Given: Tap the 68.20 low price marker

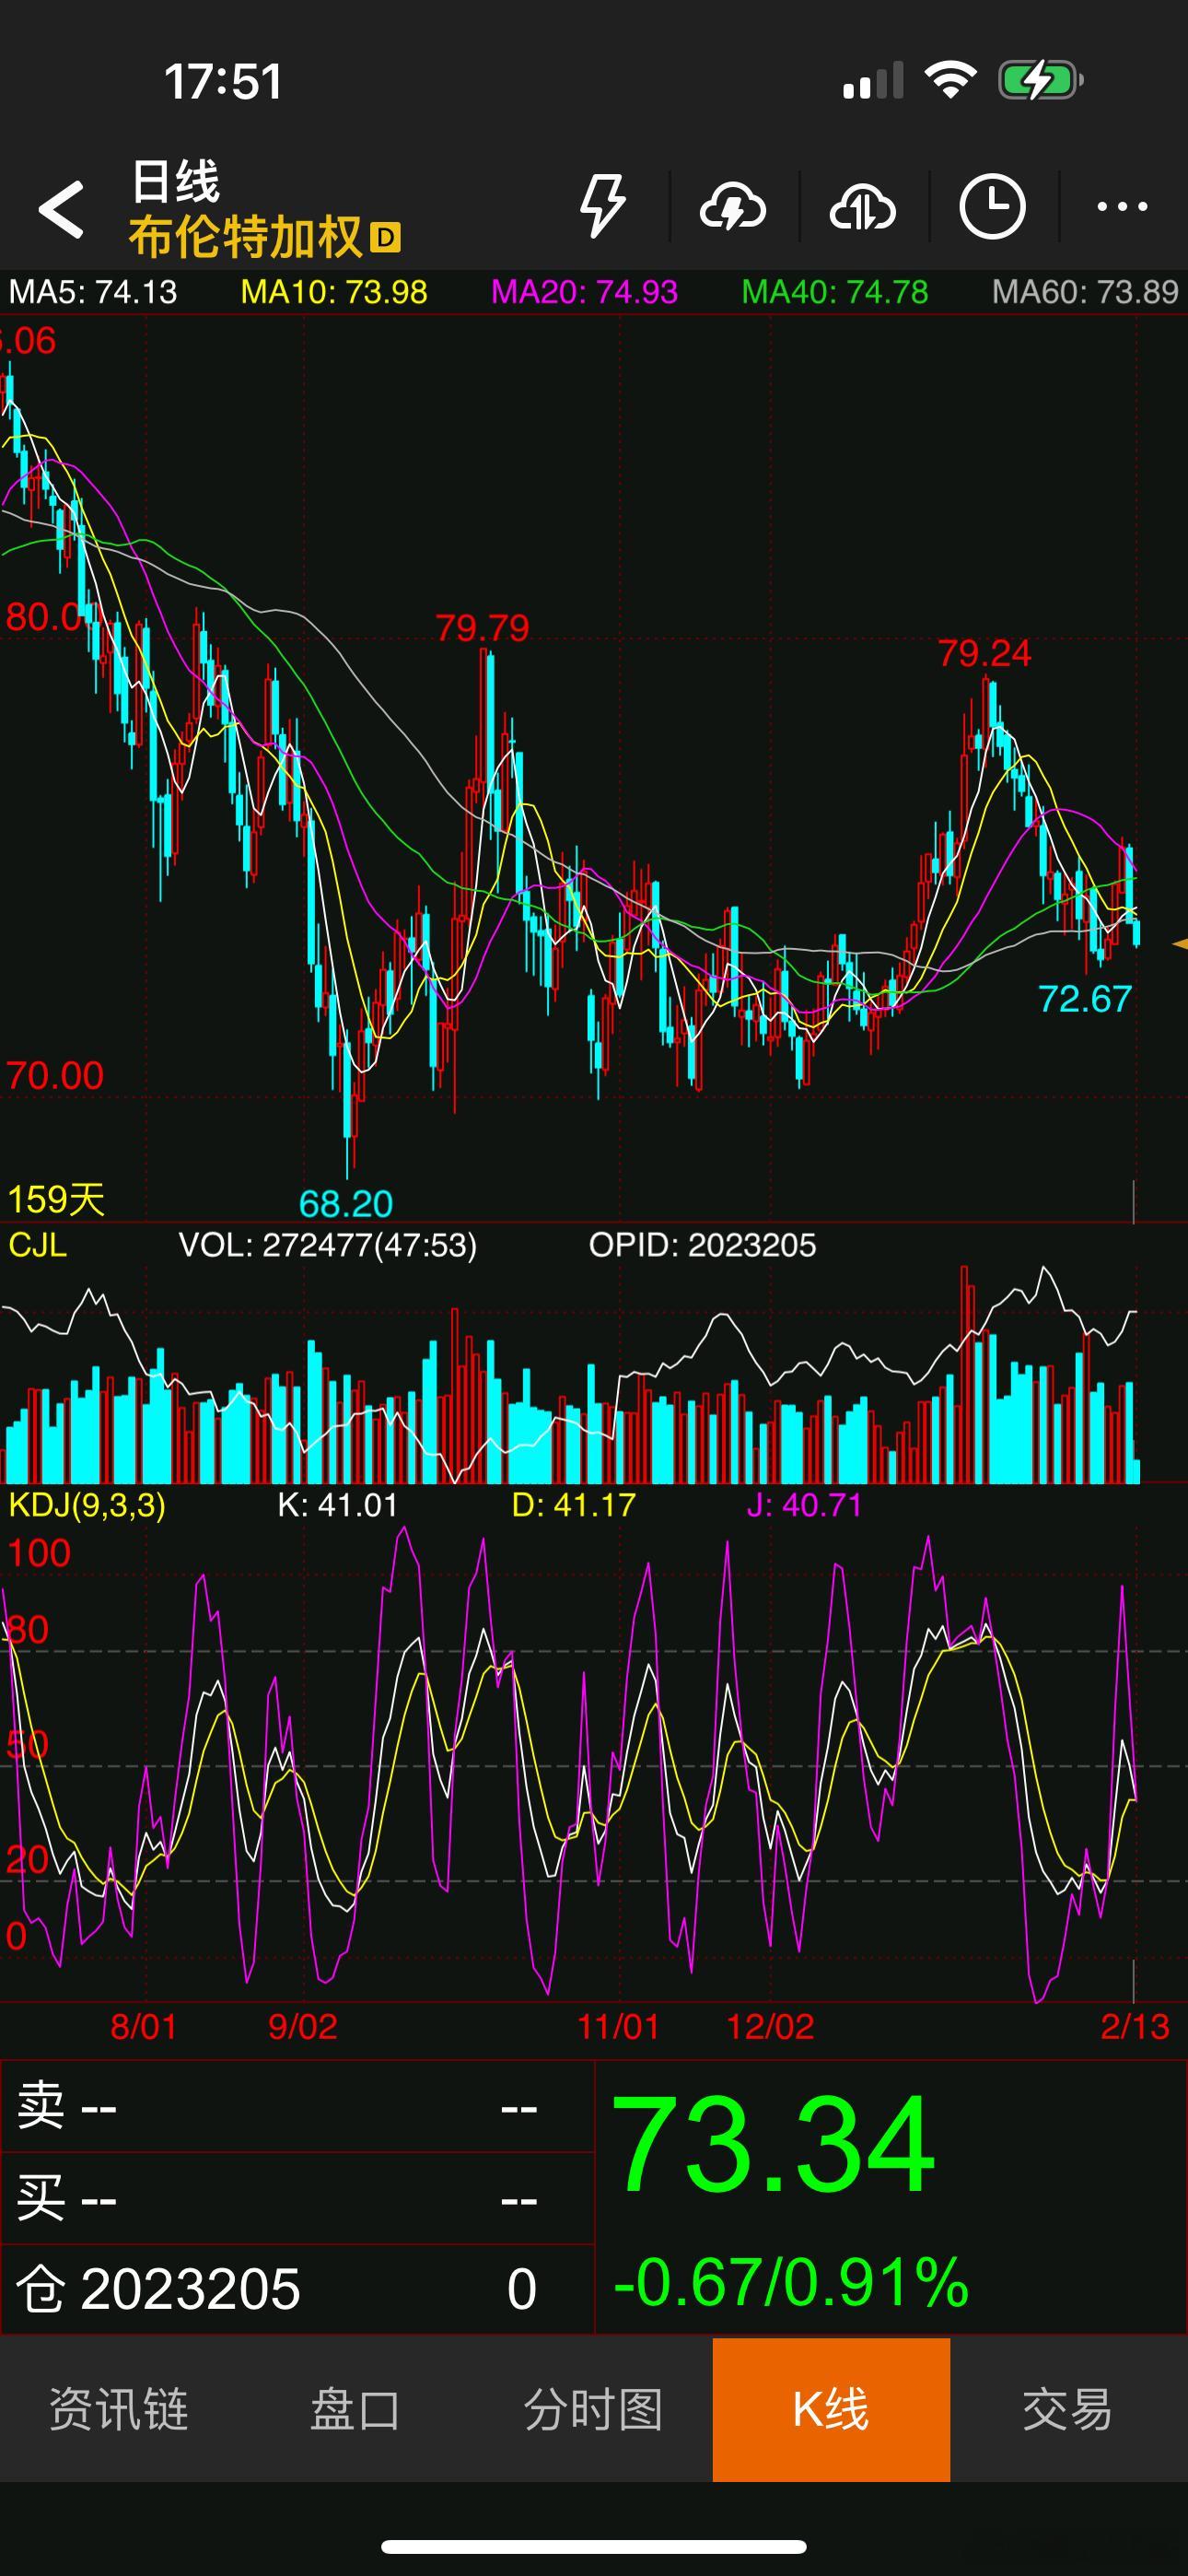Looking at the screenshot, I should [346, 1204].
